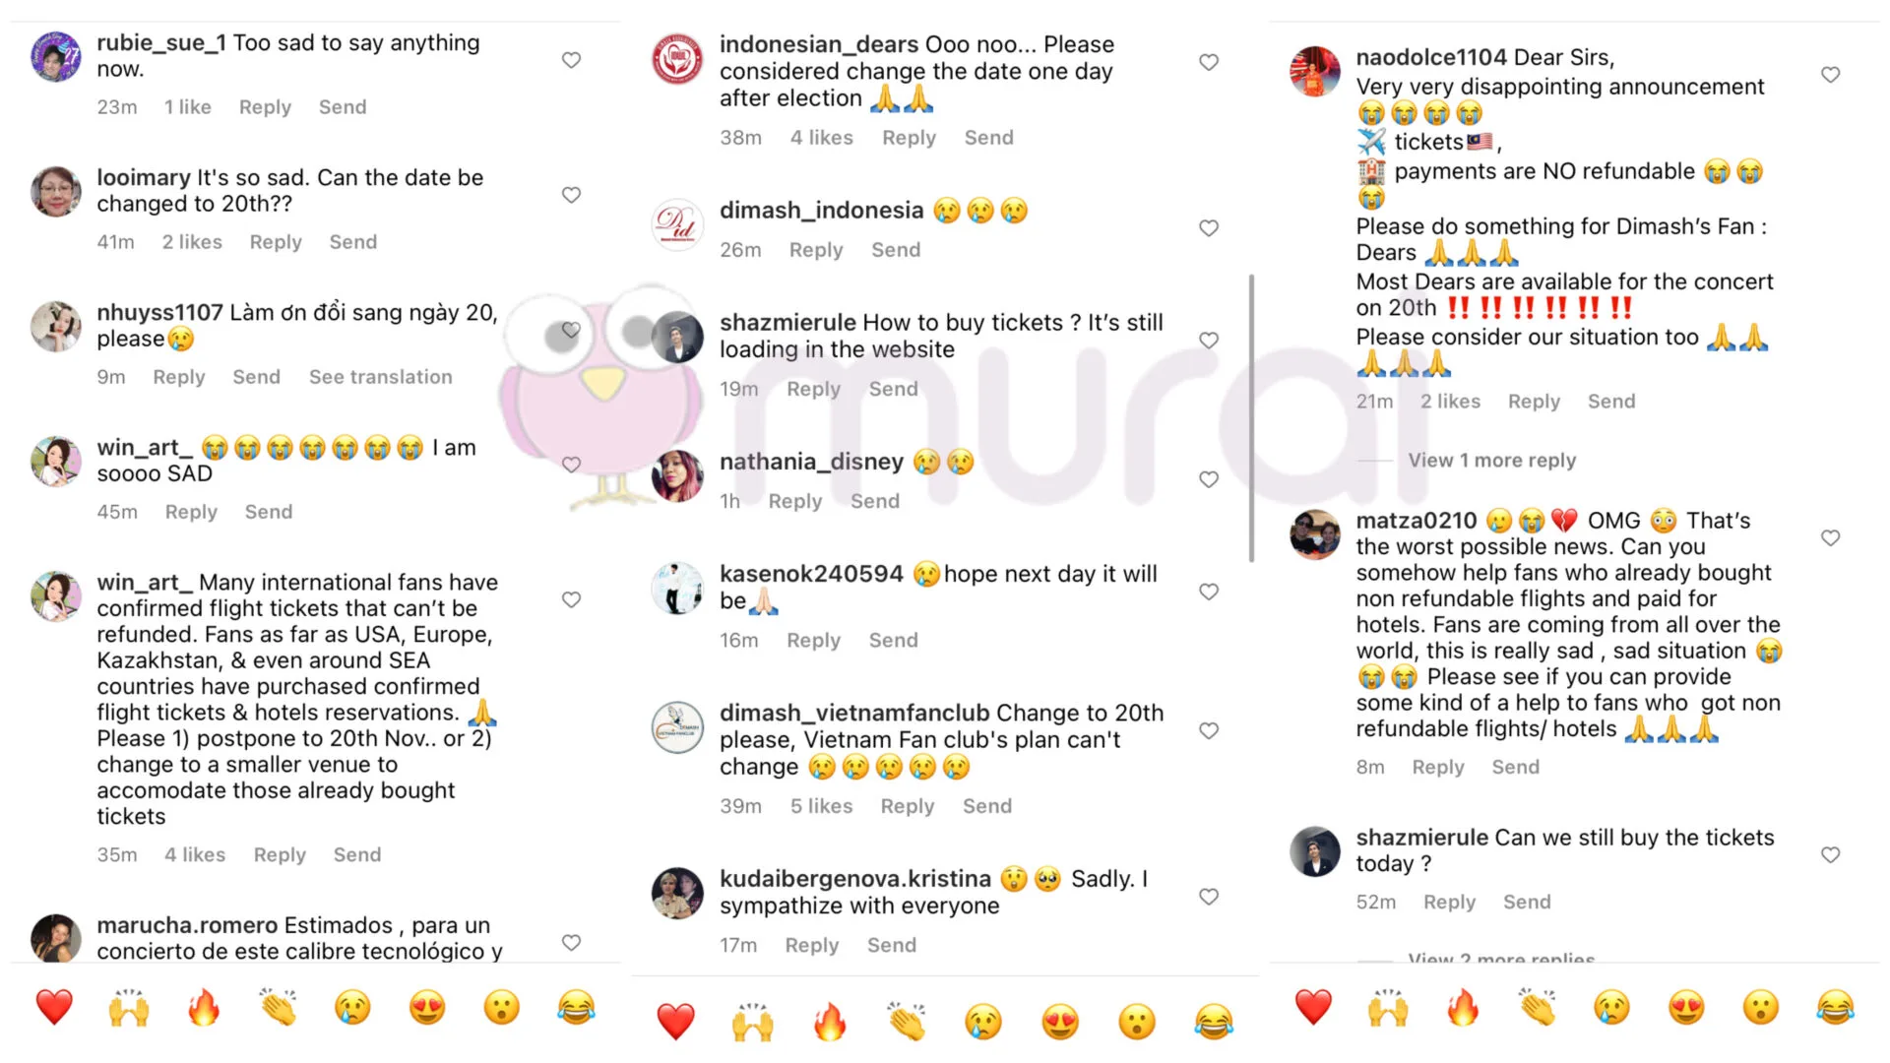Click the middle panel scrollbar
Image resolution: width=1890 pixels, height=1063 pixels.
pyautogui.click(x=1251, y=418)
